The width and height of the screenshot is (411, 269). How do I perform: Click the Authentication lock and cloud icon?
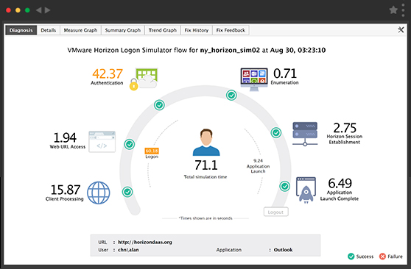tap(144, 79)
